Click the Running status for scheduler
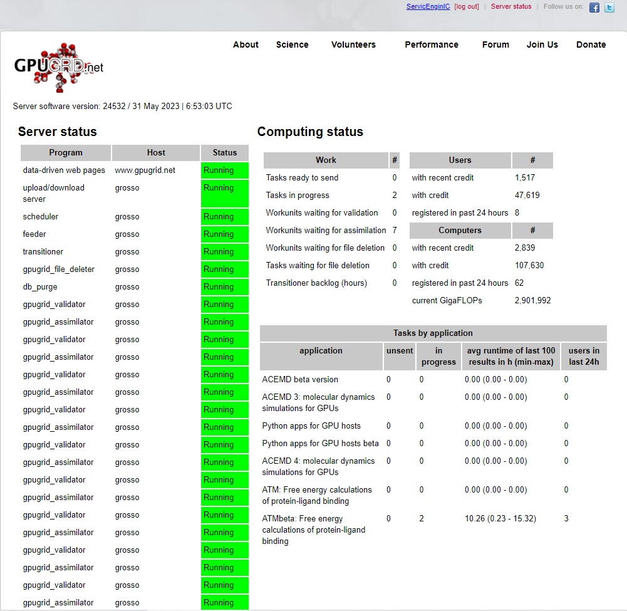Image resolution: width=627 pixels, height=611 pixels. pos(224,217)
